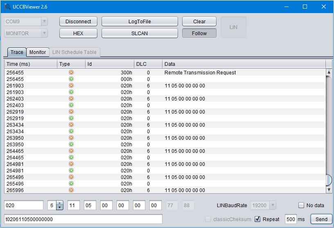Increase DLC value with spinner up arrow

click(60, 203)
